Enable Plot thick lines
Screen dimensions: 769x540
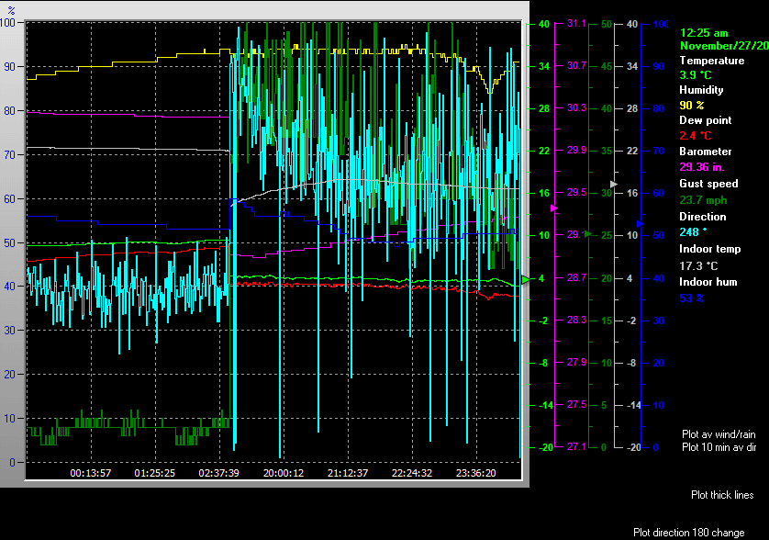[722, 495]
